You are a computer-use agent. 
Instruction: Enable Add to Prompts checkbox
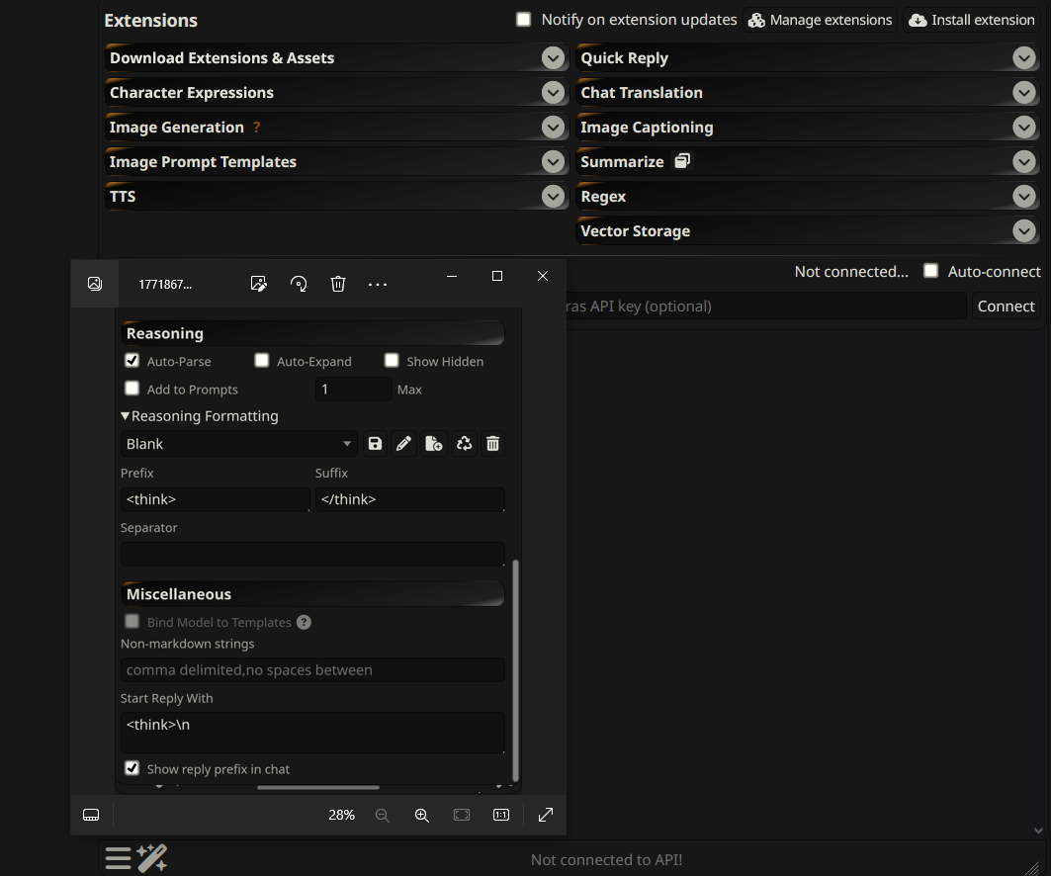[x=132, y=389]
